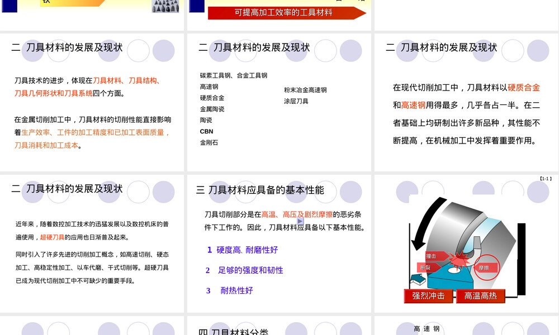Screen dimensions: 559x335
Task: Click point 2 足够的强度和韧性
Action: [244, 270]
